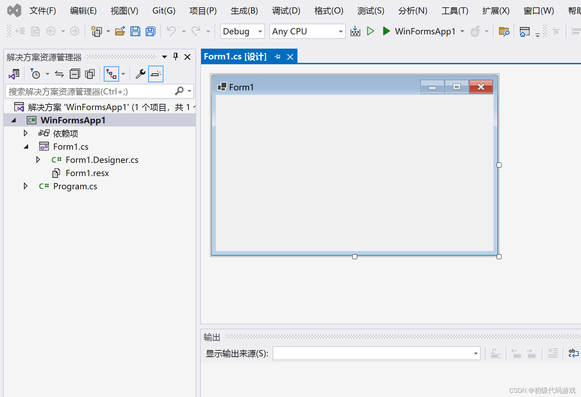The height and width of the screenshot is (397, 581).
Task: Open the 生成(B) build menu
Action: coord(244,11)
